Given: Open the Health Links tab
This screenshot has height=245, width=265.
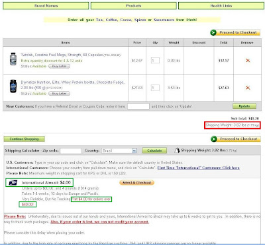Looking at the screenshot, I should (221, 6).
